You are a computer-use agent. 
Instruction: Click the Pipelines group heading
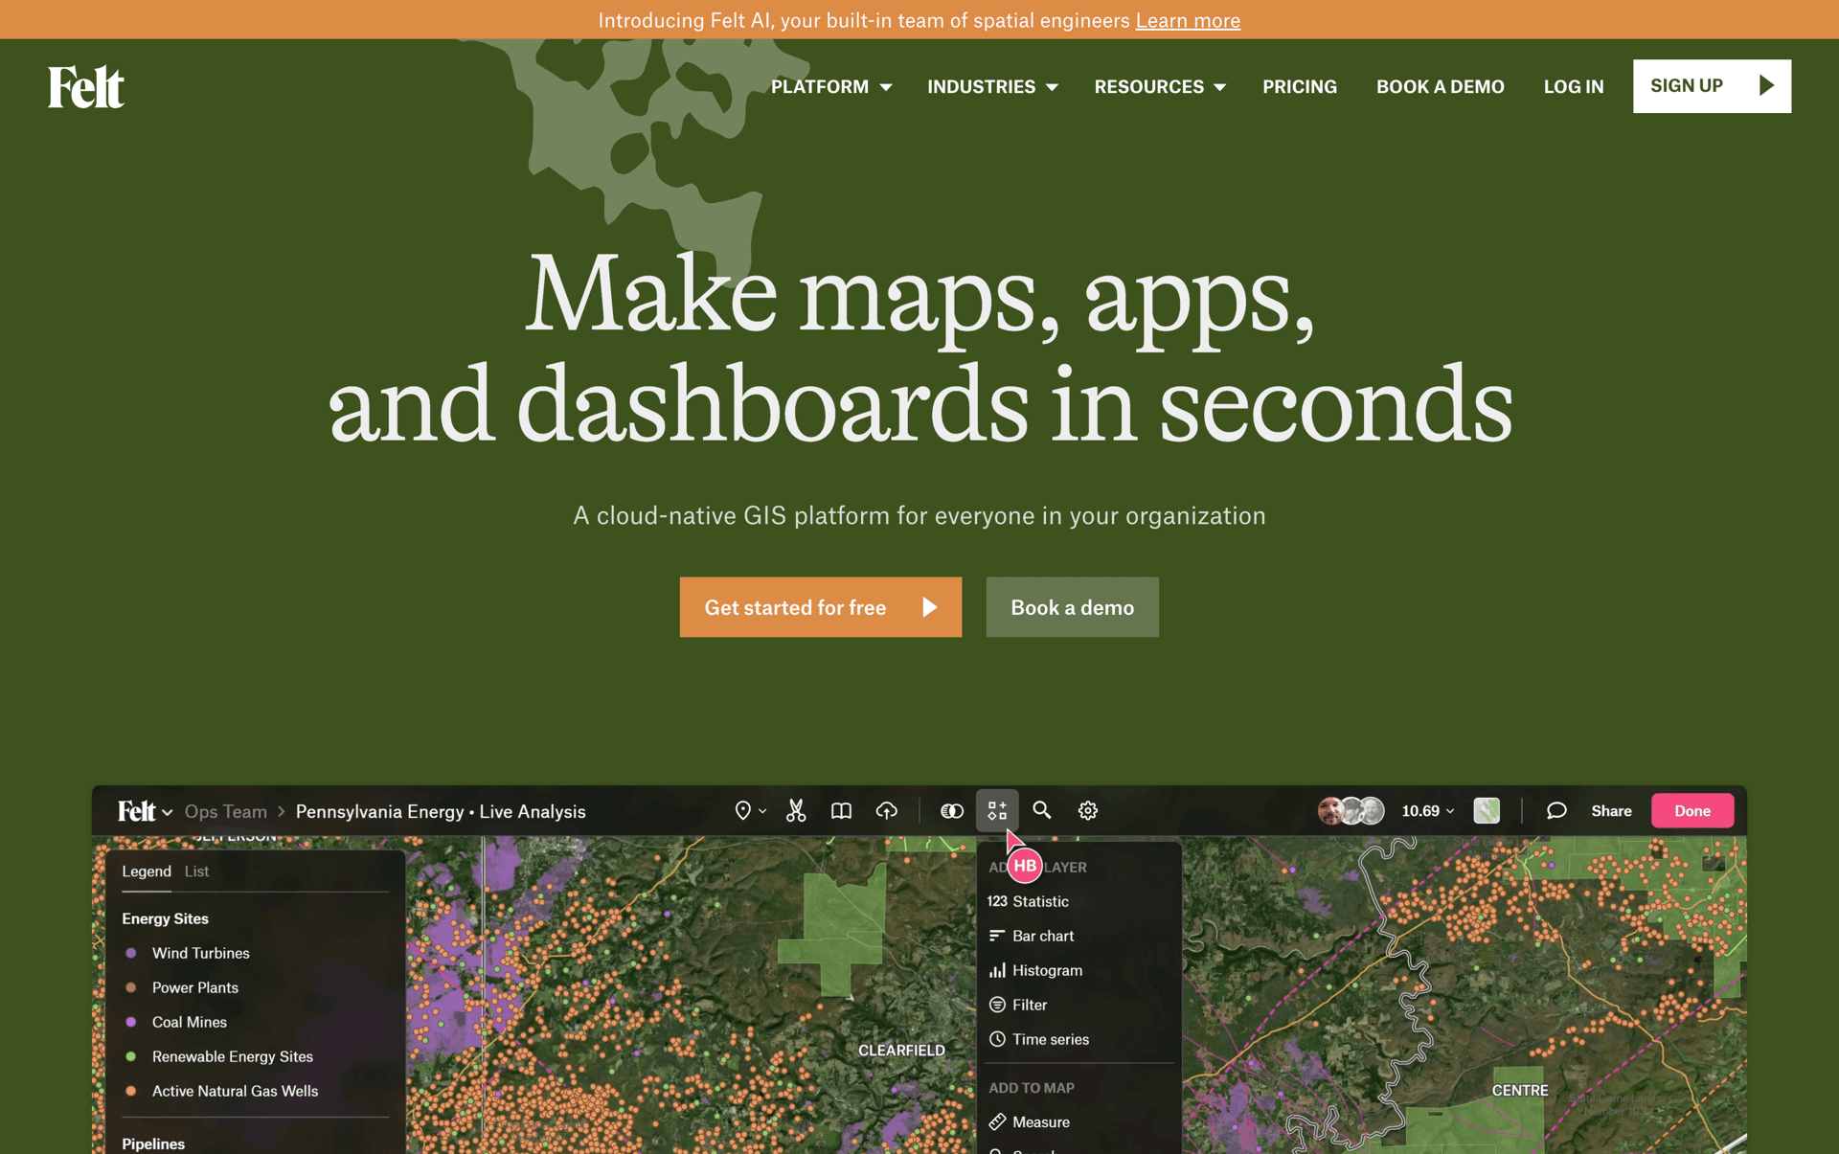[x=153, y=1143]
